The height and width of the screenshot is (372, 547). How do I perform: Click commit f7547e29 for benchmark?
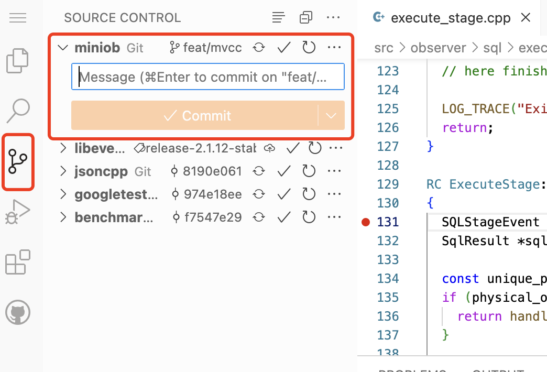pyautogui.click(x=207, y=217)
